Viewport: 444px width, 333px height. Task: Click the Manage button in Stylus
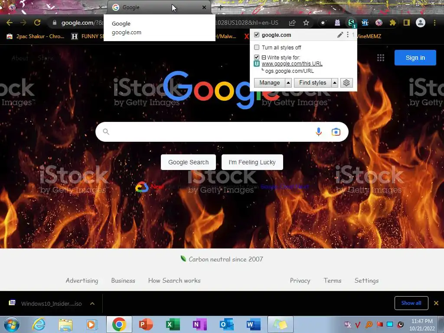pyautogui.click(x=270, y=83)
